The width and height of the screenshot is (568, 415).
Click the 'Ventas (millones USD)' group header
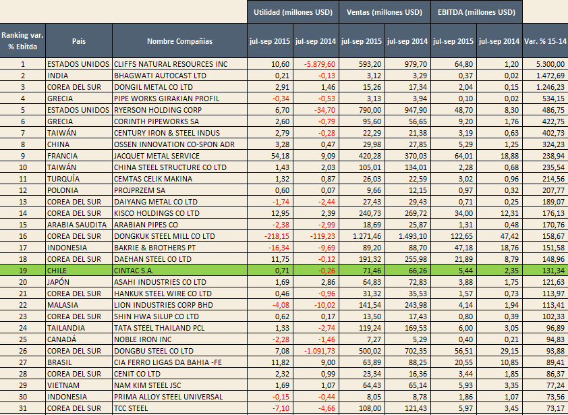point(385,12)
